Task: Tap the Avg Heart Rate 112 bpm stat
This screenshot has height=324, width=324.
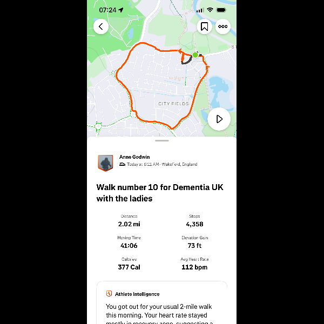Action: (x=194, y=264)
